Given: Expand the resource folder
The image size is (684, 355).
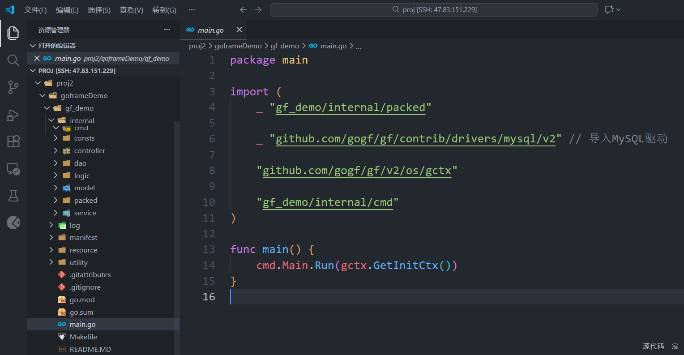Looking at the screenshot, I should point(51,250).
